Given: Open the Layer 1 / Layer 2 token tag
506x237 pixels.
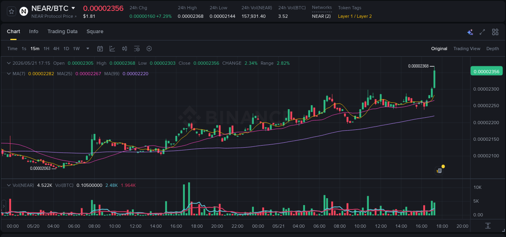Looking at the screenshot, I should click(355, 16).
